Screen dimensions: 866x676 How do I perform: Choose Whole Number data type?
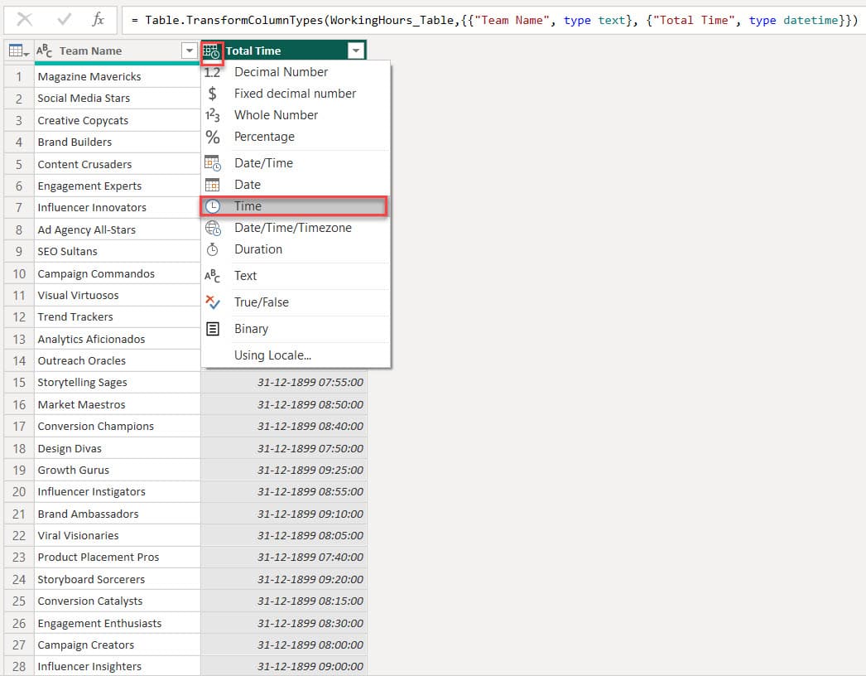tap(296, 115)
